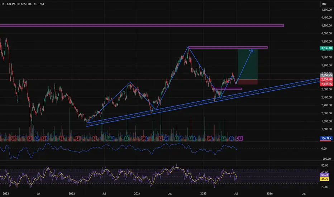Click the purple 53.78 RSI value label
This screenshot has height=197, width=334.
(324, 175)
